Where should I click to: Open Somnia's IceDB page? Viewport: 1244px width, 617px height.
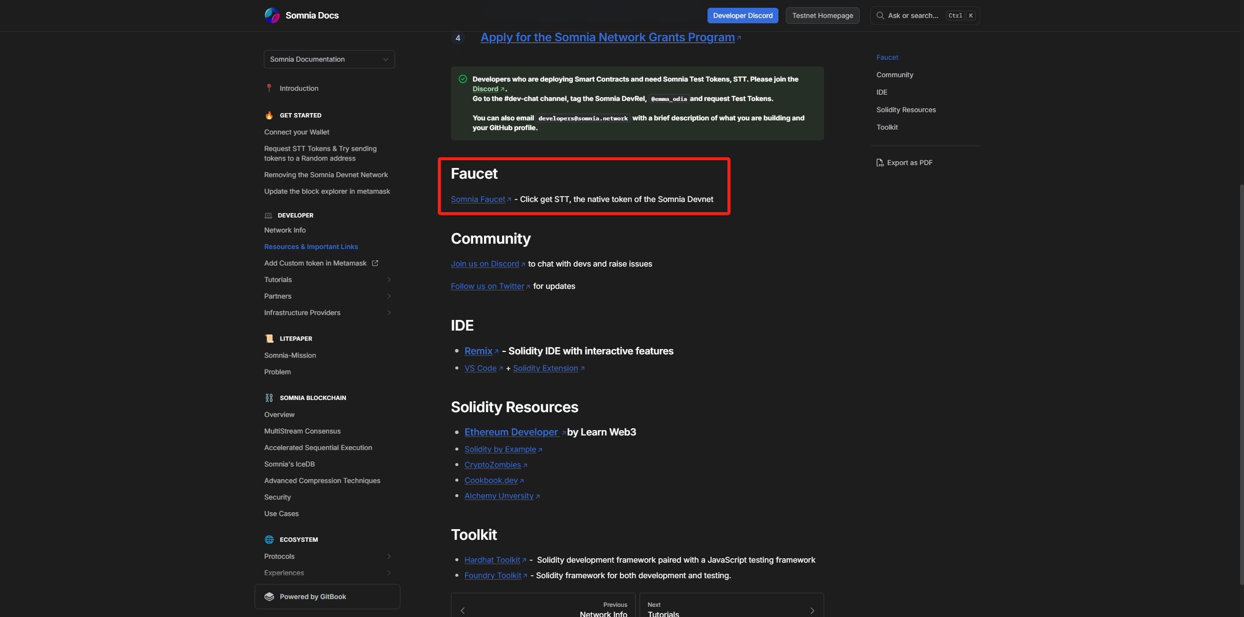[x=290, y=464]
